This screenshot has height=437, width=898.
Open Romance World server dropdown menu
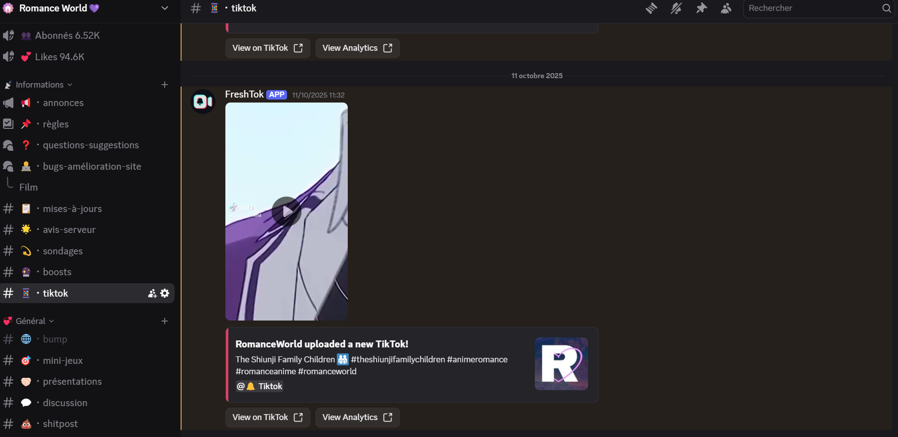pos(165,8)
